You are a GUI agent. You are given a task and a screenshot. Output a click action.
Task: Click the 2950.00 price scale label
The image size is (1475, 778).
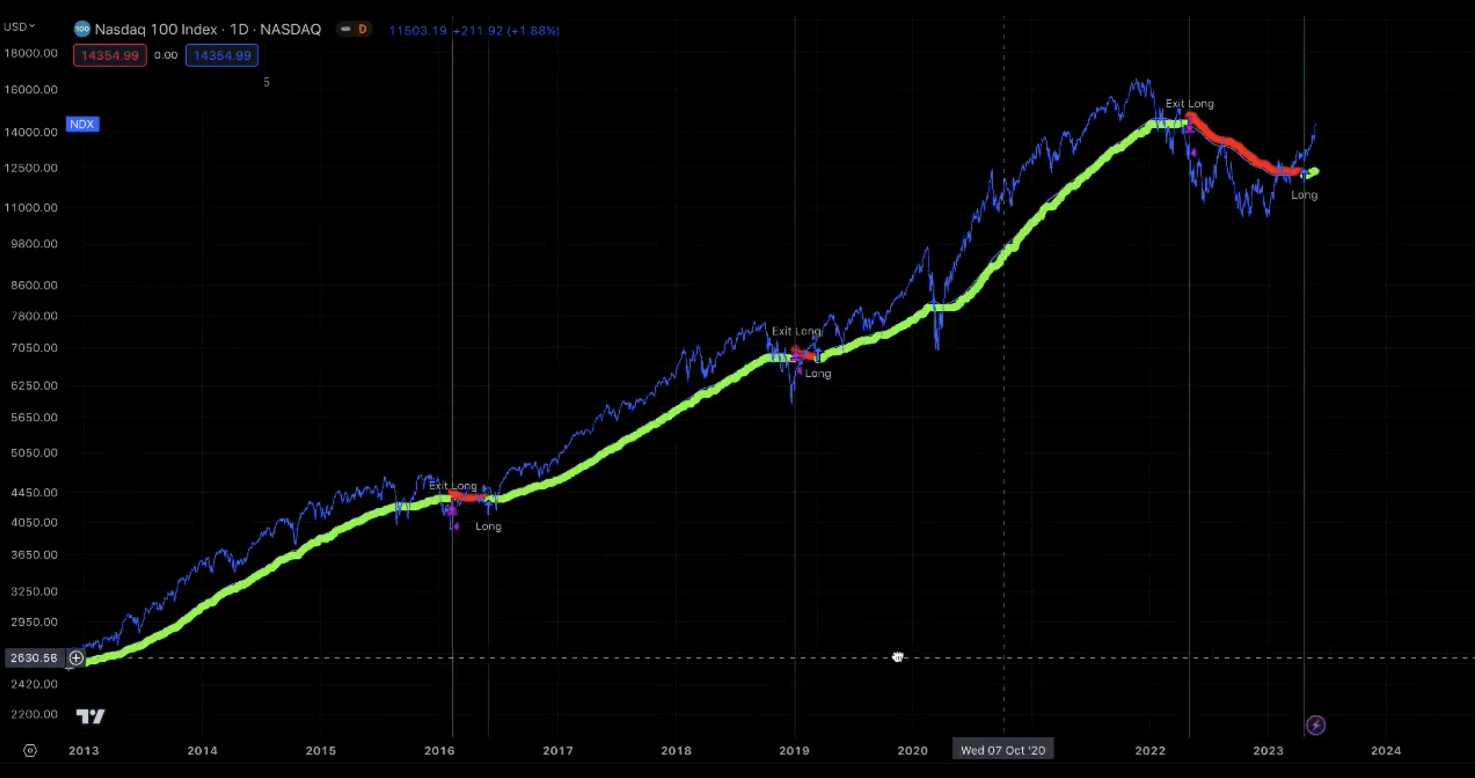pyautogui.click(x=34, y=622)
